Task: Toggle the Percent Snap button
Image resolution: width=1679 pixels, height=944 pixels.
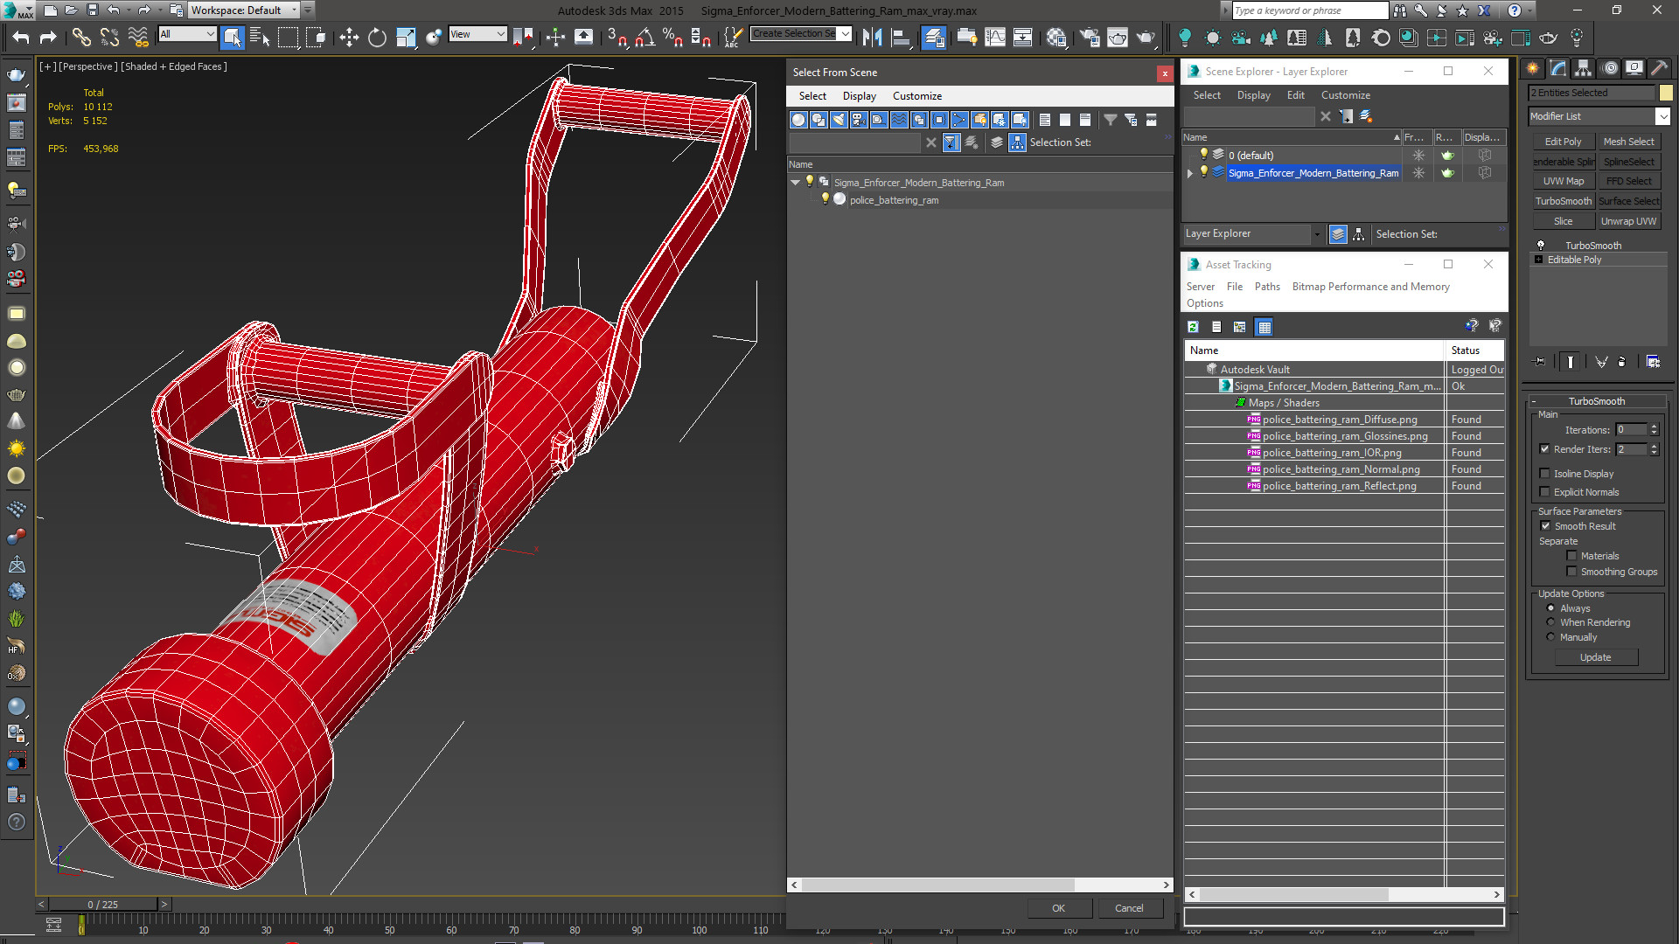Action: (x=672, y=38)
